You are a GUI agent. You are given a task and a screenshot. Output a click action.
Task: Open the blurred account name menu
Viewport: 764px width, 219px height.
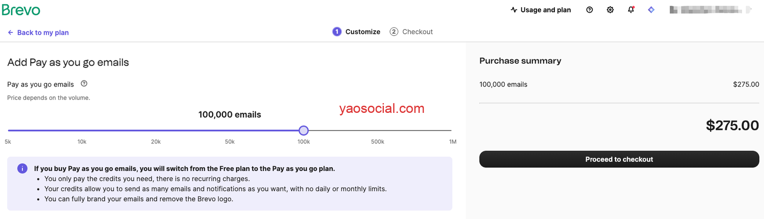pyautogui.click(x=710, y=10)
